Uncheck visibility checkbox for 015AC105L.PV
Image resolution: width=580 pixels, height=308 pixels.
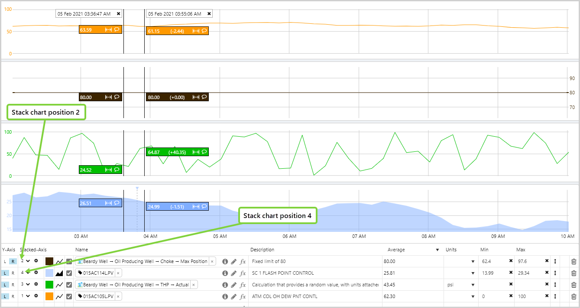pos(69,296)
